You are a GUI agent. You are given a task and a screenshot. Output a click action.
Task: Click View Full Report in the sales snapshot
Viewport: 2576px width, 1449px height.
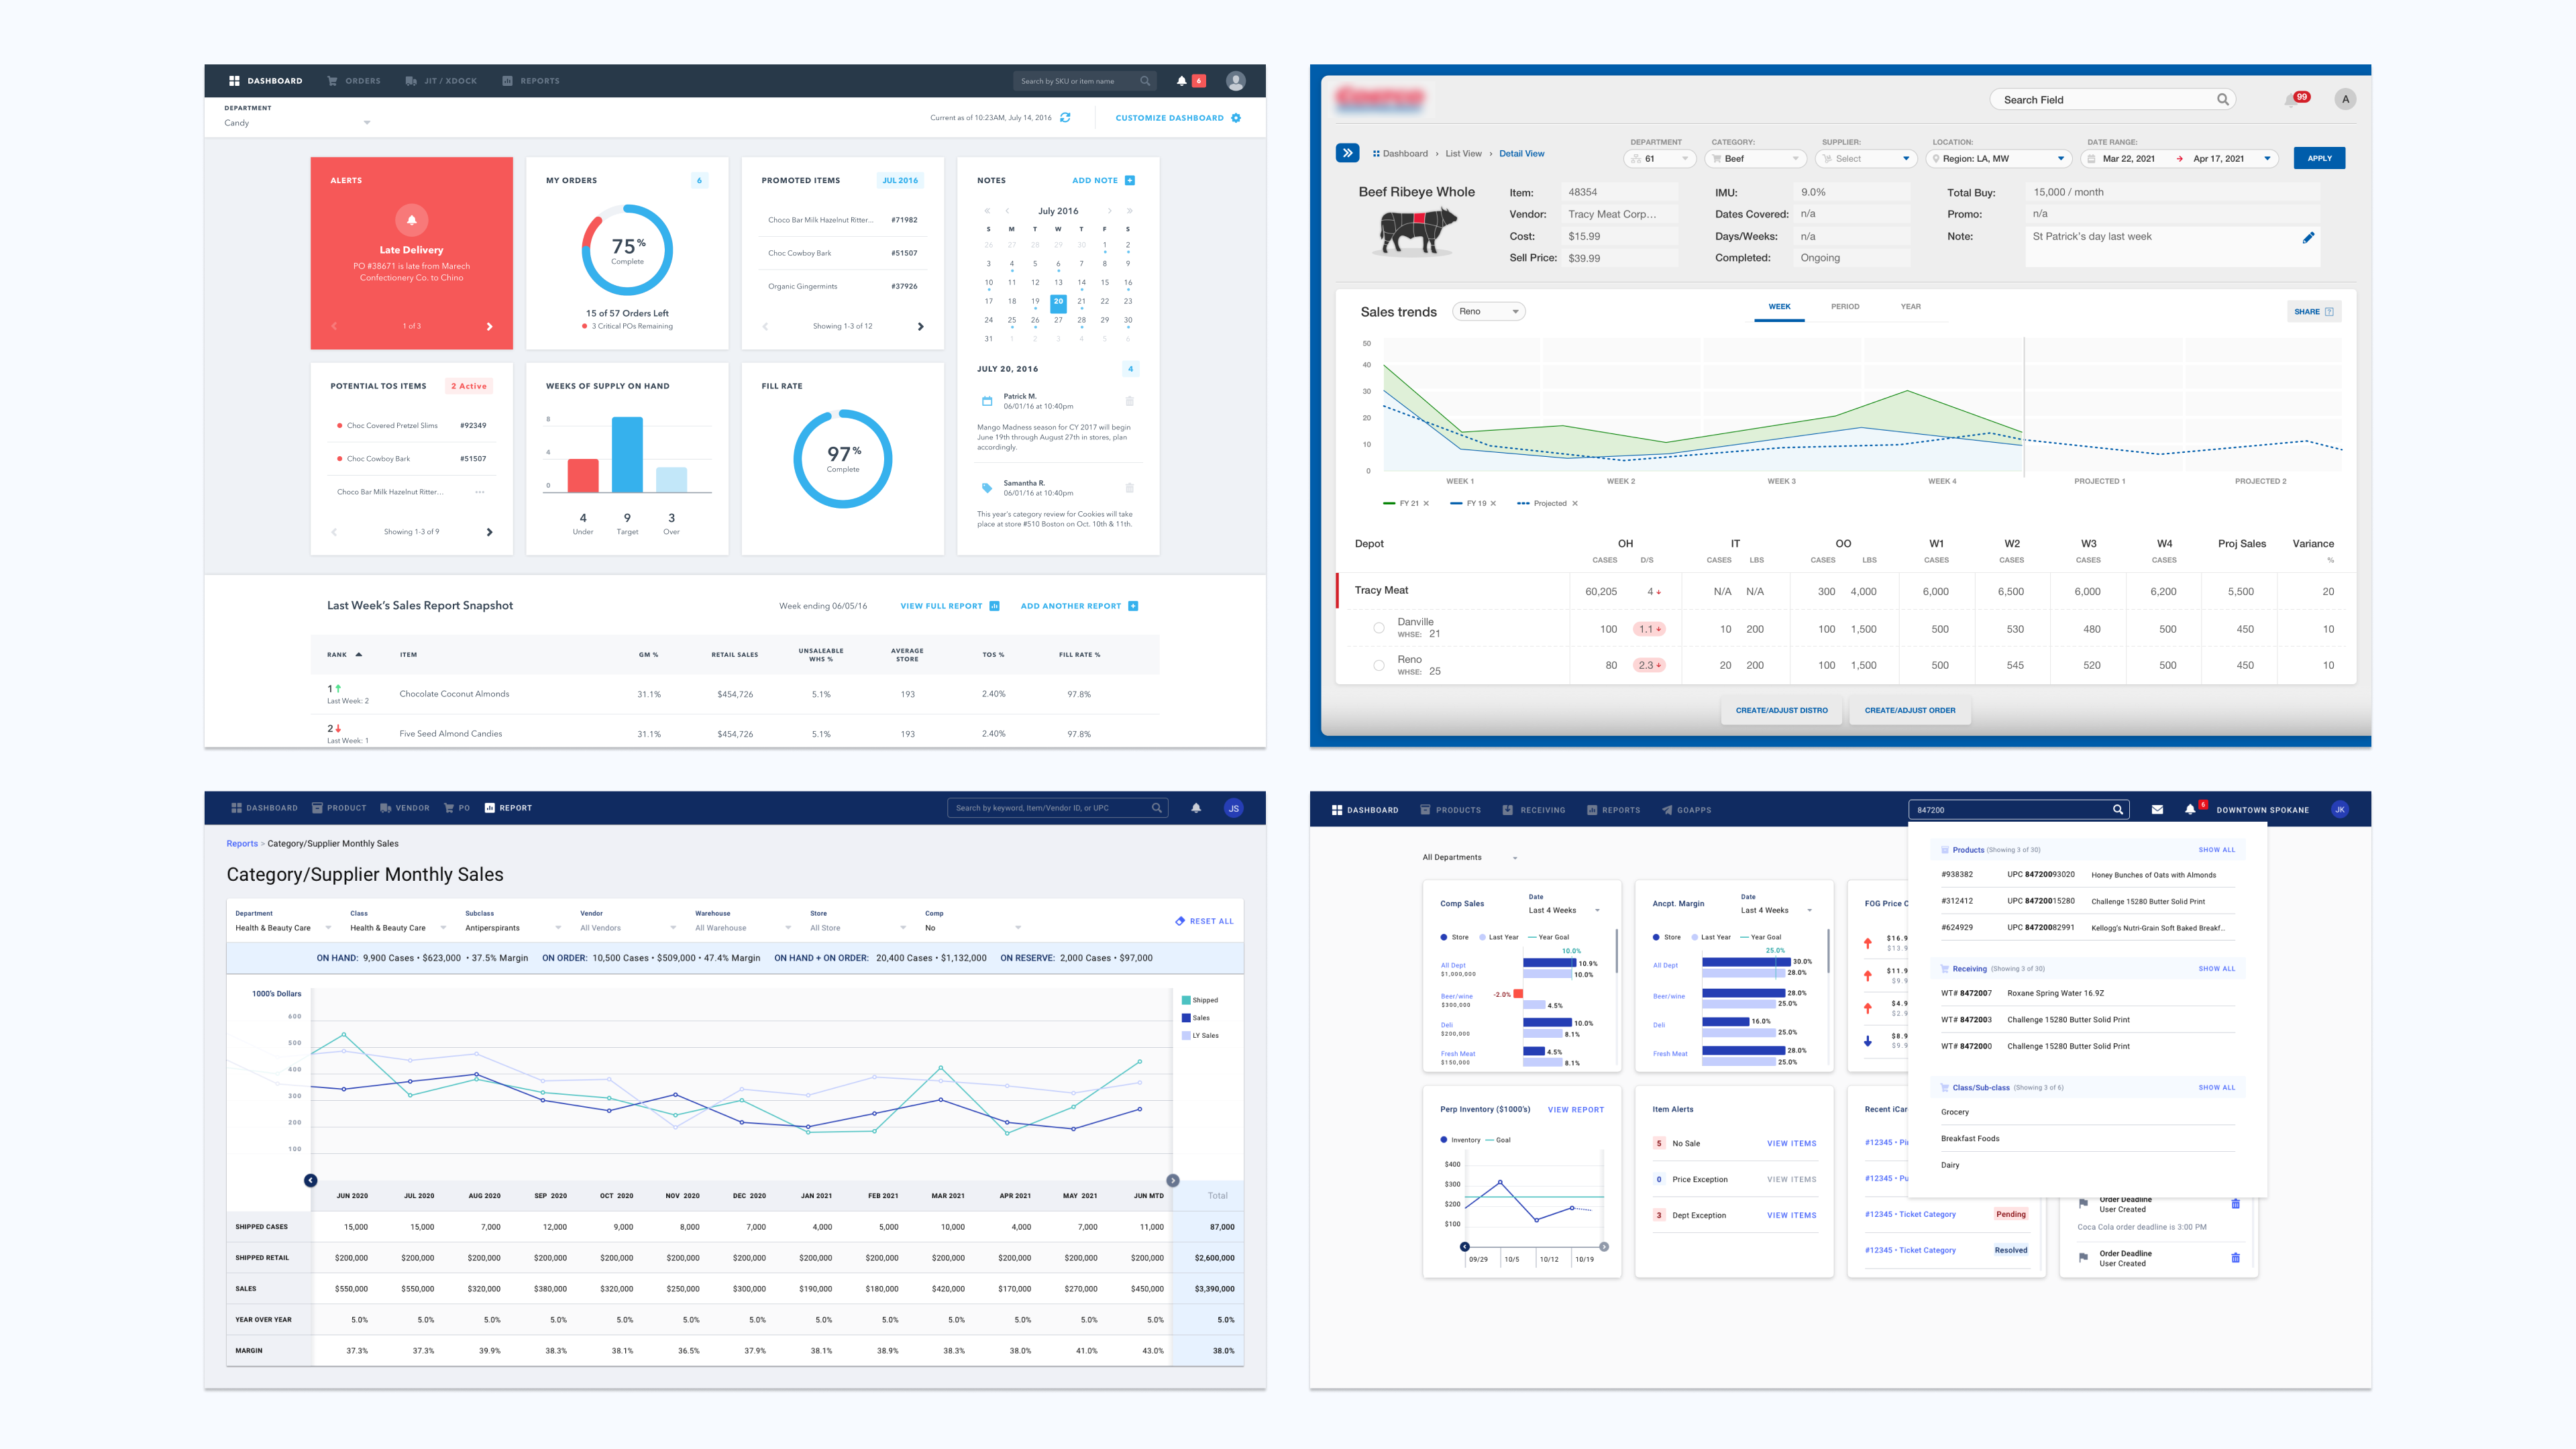click(950, 606)
